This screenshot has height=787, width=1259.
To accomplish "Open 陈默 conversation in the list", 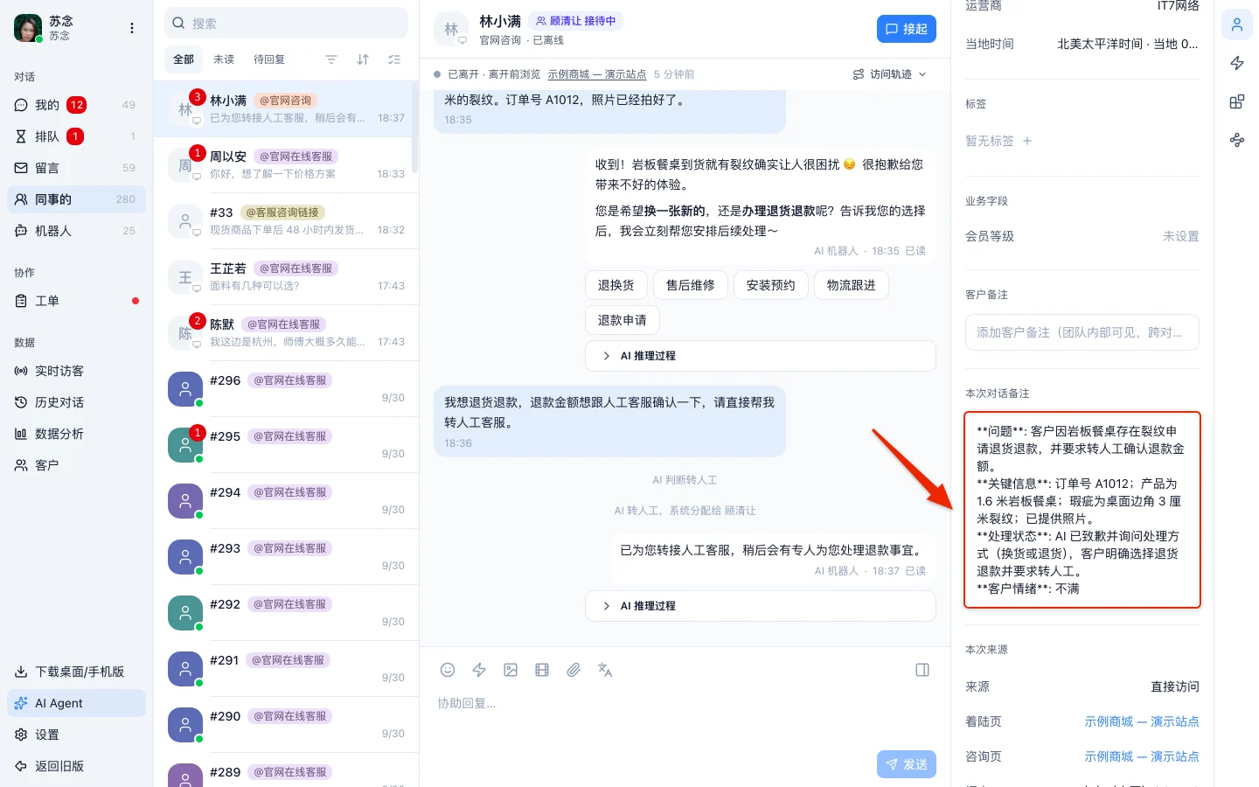I will (x=286, y=333).
